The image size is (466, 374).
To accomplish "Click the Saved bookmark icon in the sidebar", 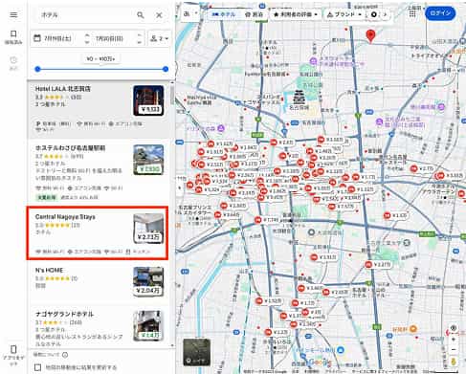I will (13, 33).
